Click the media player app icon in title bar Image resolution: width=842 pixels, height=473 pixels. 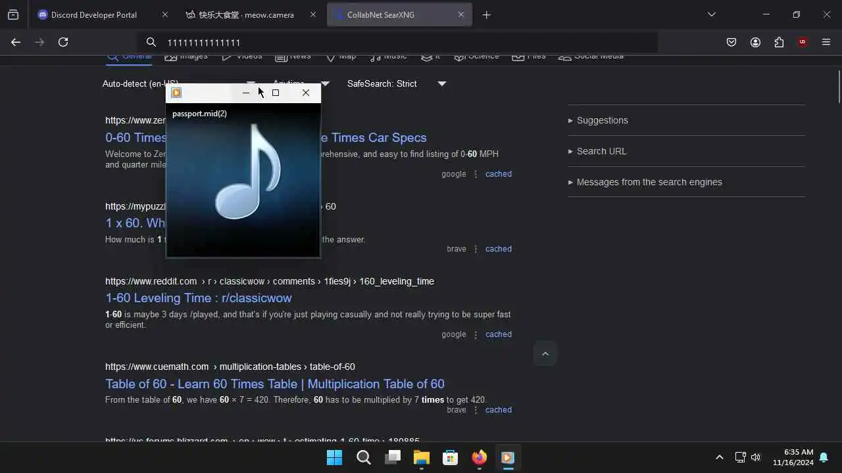(x=176, y=93)
